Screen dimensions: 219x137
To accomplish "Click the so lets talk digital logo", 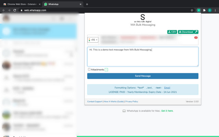I will coord(143,18).
